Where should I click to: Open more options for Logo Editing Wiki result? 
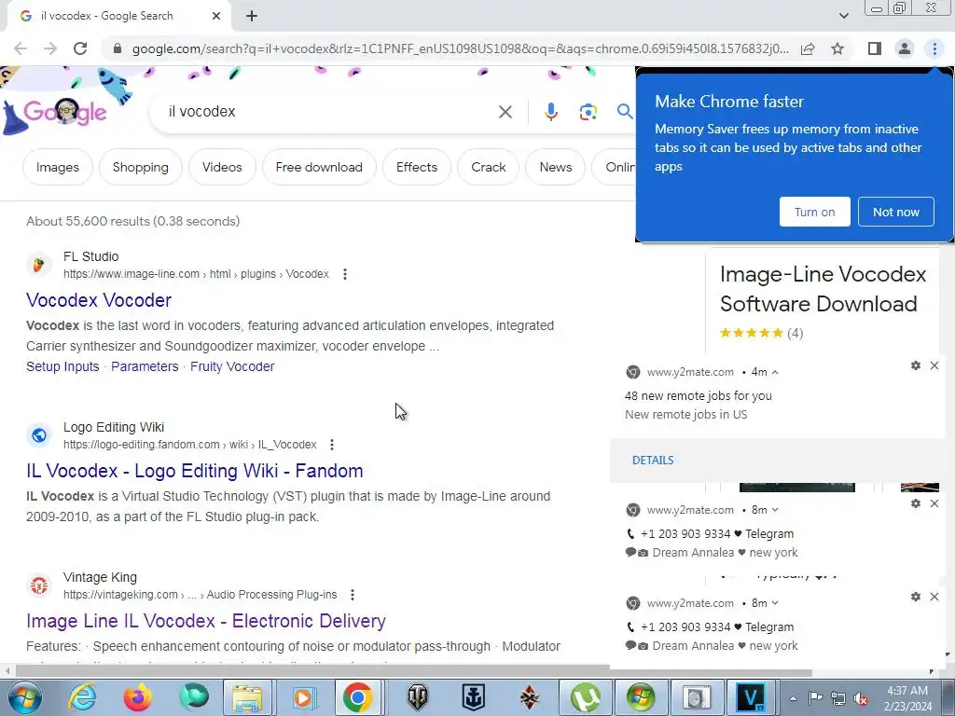pos(332,445)
